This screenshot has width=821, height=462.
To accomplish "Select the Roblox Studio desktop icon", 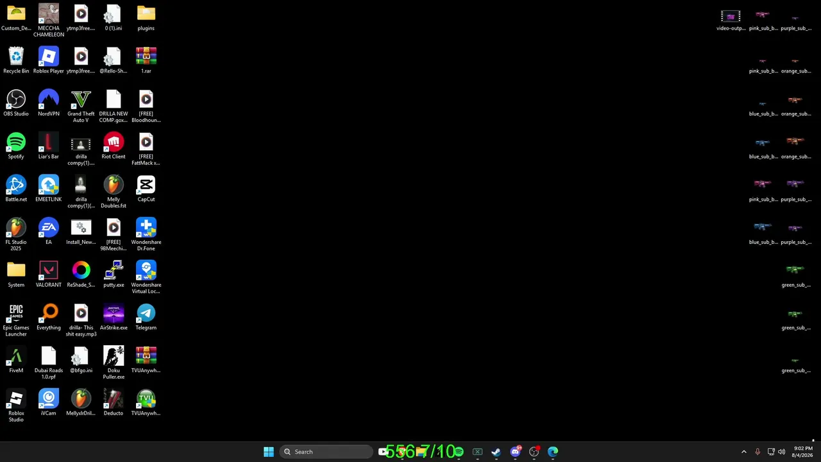I will coord(16,406).
